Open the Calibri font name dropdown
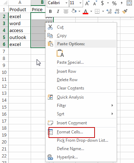134x163 pixels. click(x=66, y=3)
